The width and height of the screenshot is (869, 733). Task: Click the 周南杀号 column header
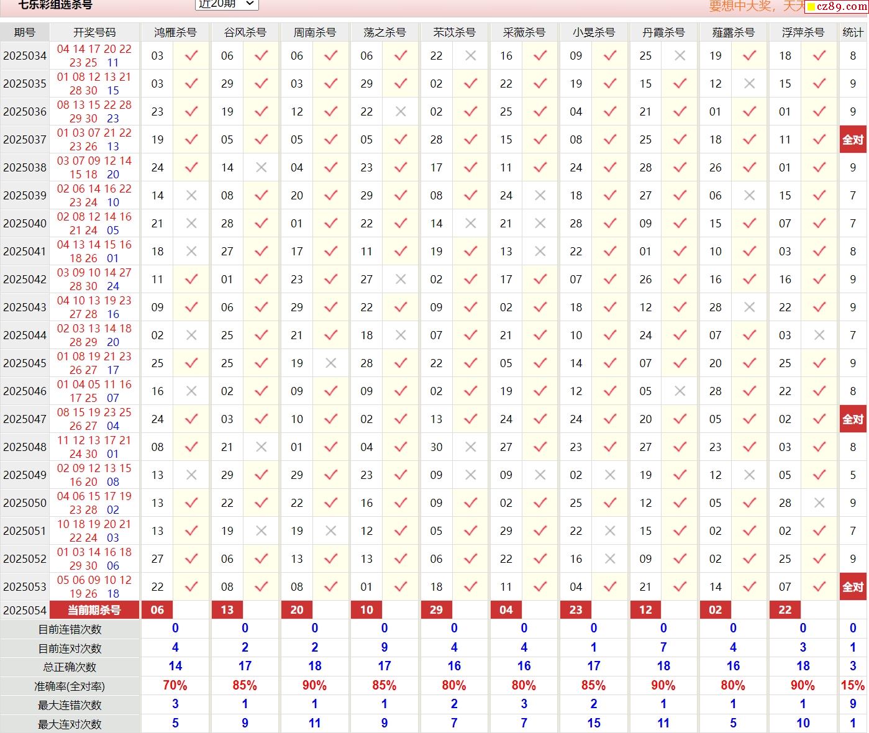[x=314, y=32]
